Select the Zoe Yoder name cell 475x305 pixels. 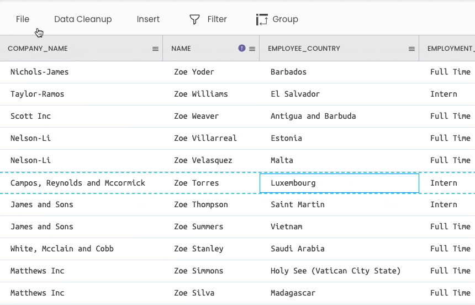coord(194,72)
